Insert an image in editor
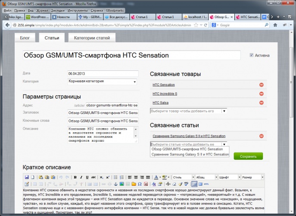This screenshot has width=296, height=216. pyautogui.click(x=122, y=184)
